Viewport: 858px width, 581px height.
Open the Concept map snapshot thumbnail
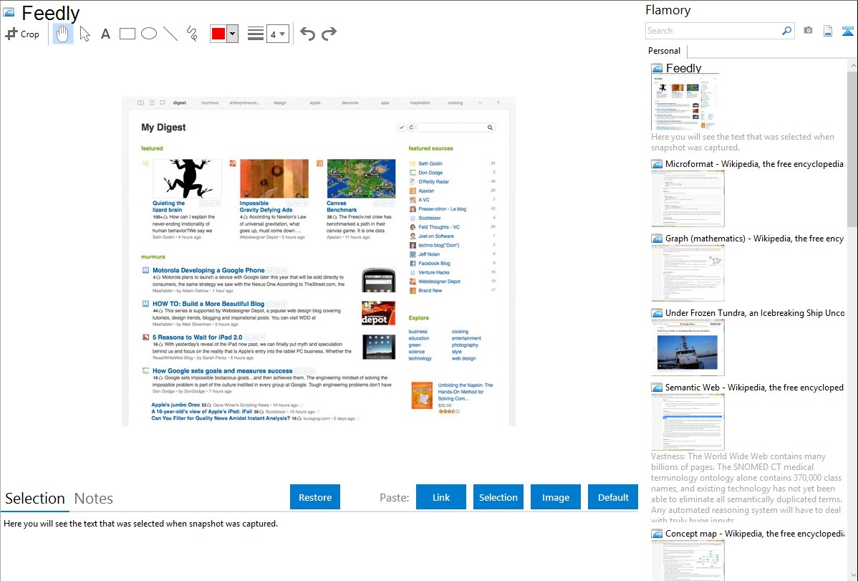point(688,560)
